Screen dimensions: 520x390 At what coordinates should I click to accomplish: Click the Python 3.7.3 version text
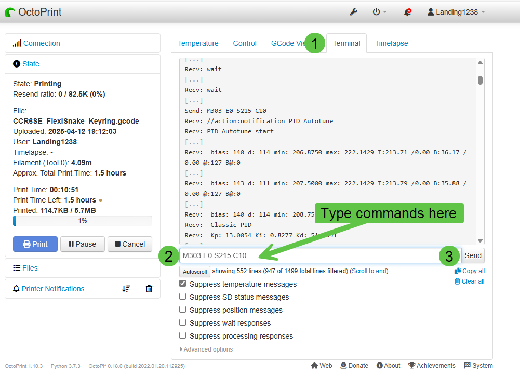click(x=65, y=366)
